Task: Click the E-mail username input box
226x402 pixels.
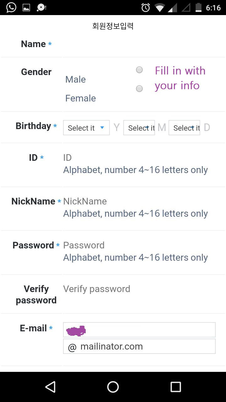Action: (x=139, y=330)
